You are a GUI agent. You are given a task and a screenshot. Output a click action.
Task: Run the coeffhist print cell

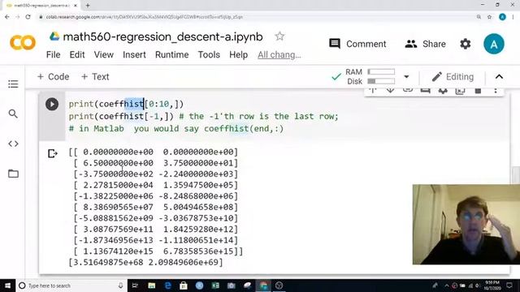(52, 105)
